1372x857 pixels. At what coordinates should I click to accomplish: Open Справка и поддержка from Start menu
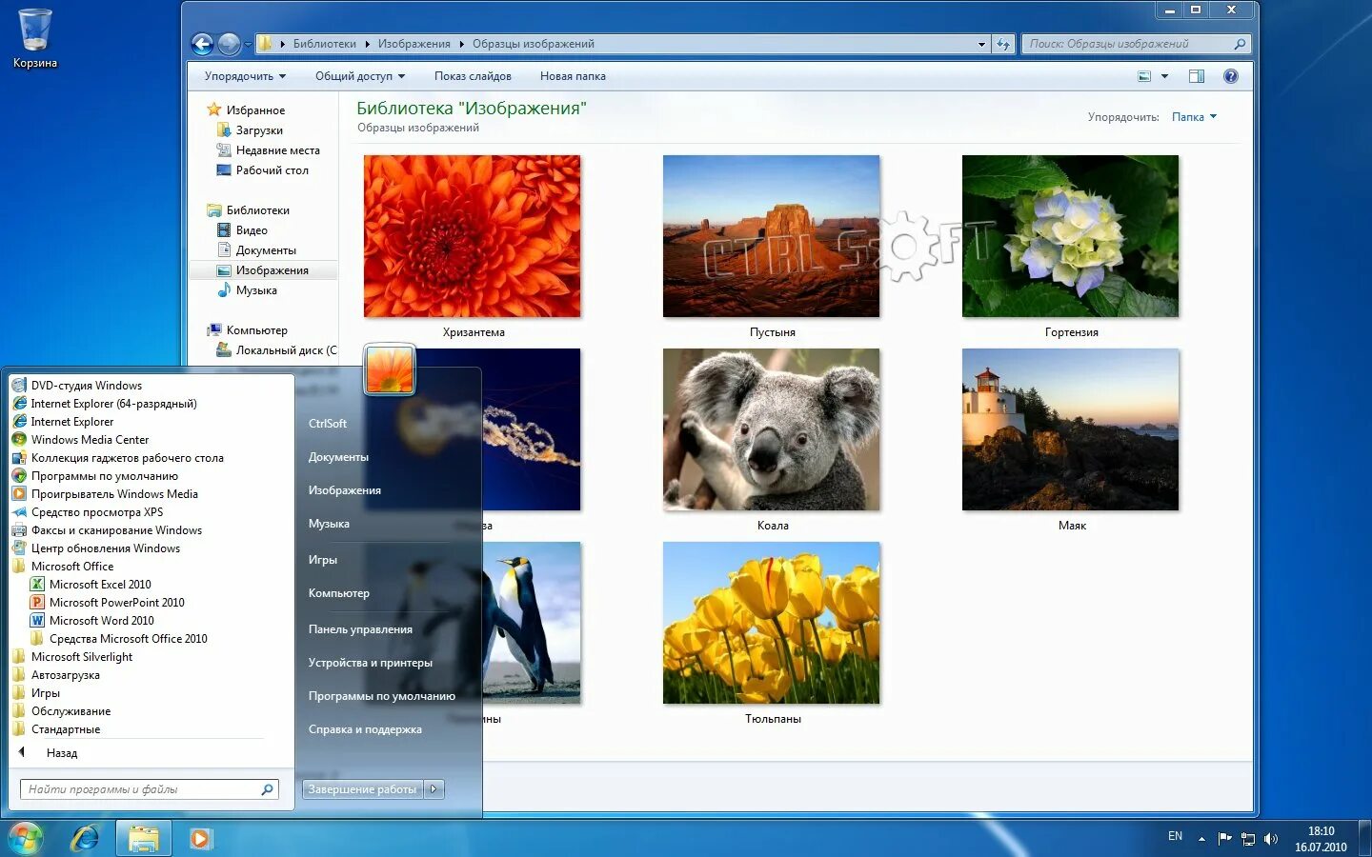click(365, 729)
